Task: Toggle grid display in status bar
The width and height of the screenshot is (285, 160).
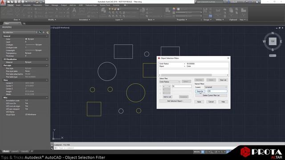Action: point(203,152)
